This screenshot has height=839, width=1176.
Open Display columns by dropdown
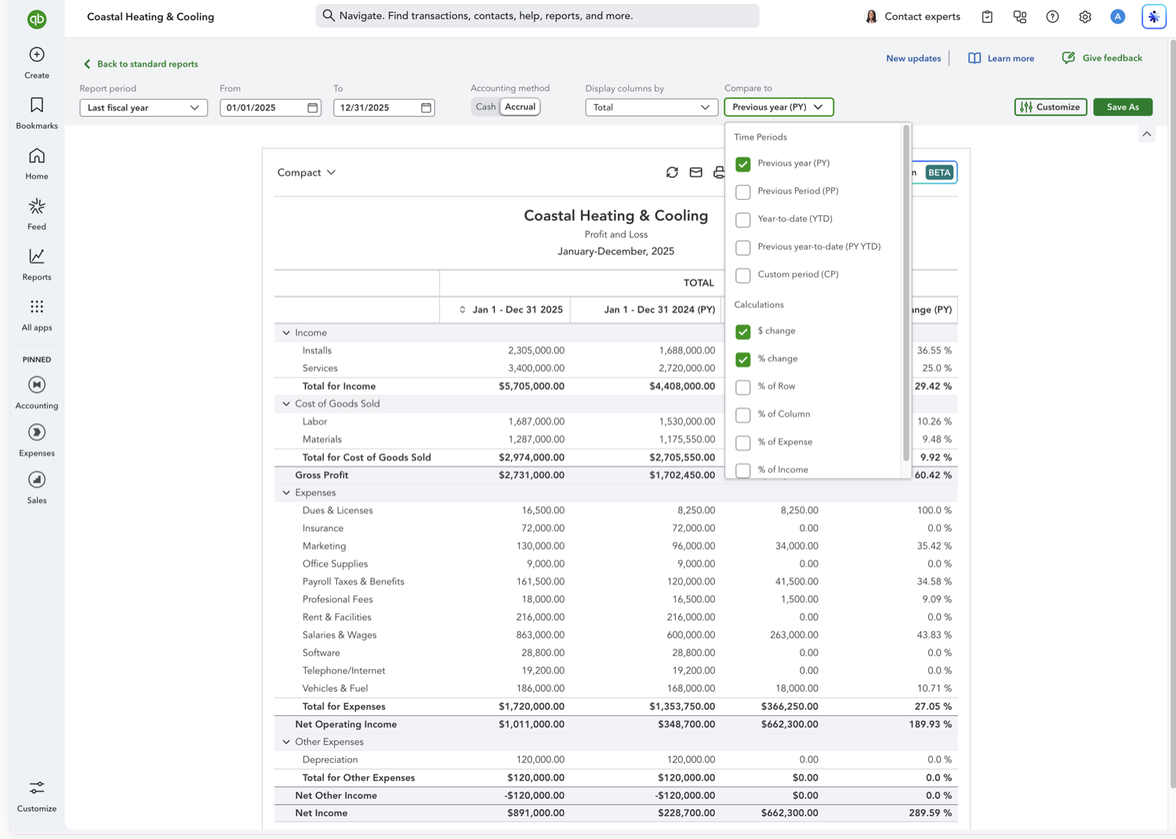click(652, 107)
